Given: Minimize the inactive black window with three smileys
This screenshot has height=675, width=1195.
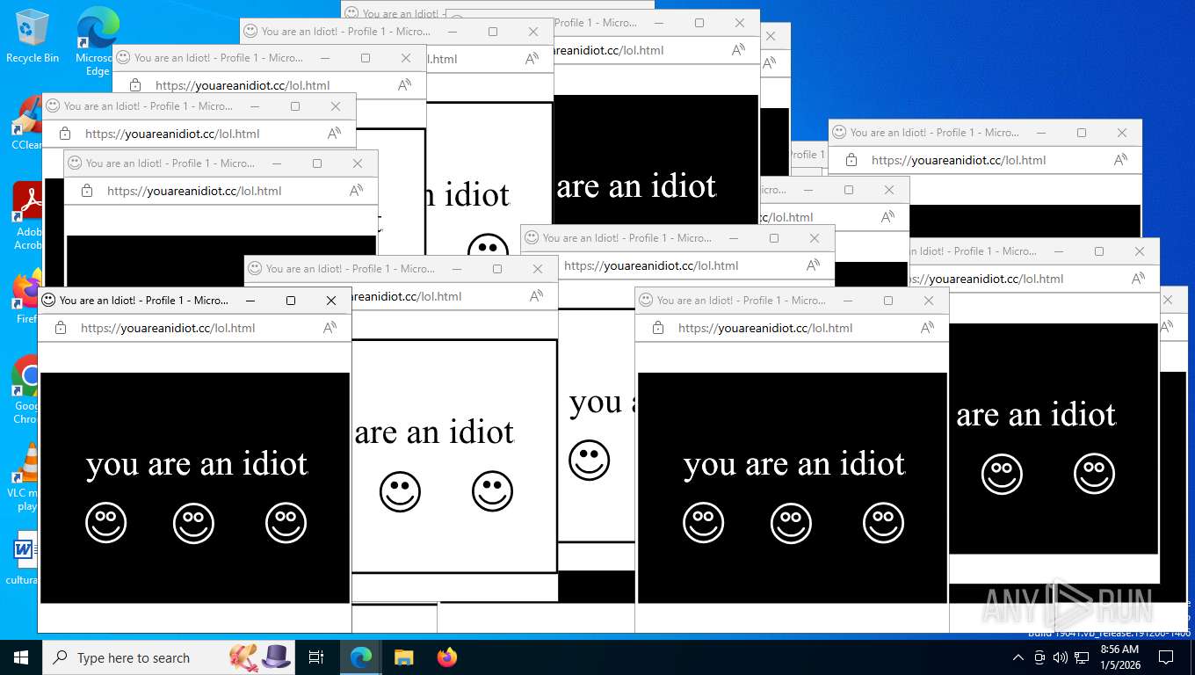Looking at the screenshot, I should (x=848, y=301).
